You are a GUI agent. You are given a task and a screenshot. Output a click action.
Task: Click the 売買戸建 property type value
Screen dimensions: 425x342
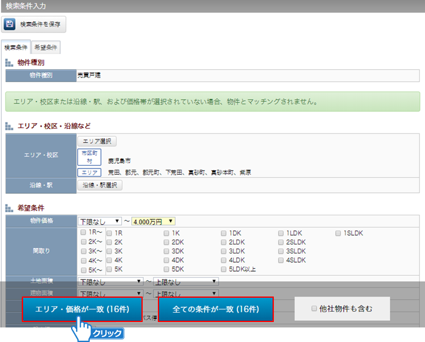tap(89, 75)
